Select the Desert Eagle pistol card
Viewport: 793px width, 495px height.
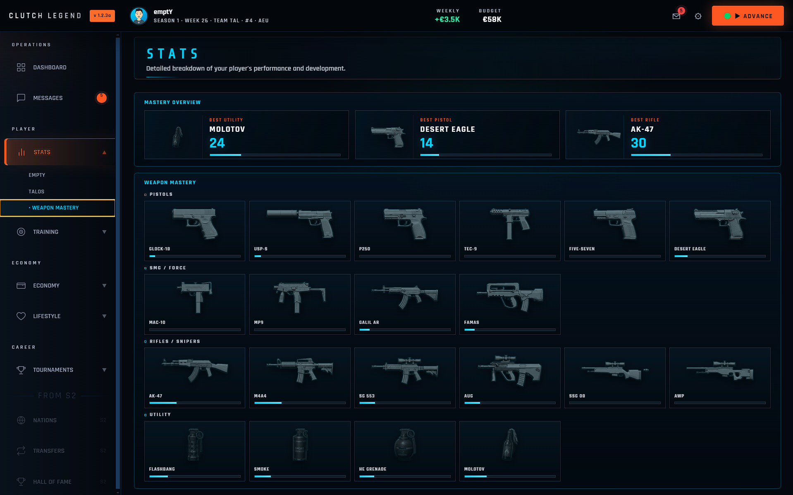point(720,231)
